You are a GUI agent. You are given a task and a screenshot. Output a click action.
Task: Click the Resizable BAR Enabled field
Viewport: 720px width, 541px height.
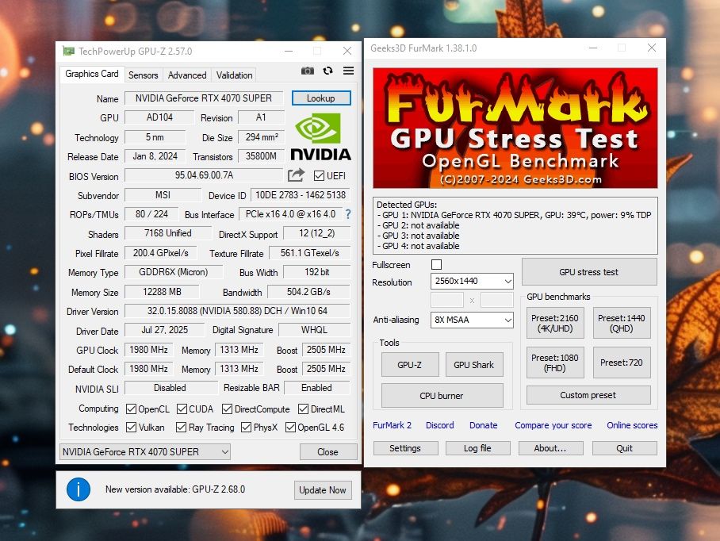click(317, 388)
